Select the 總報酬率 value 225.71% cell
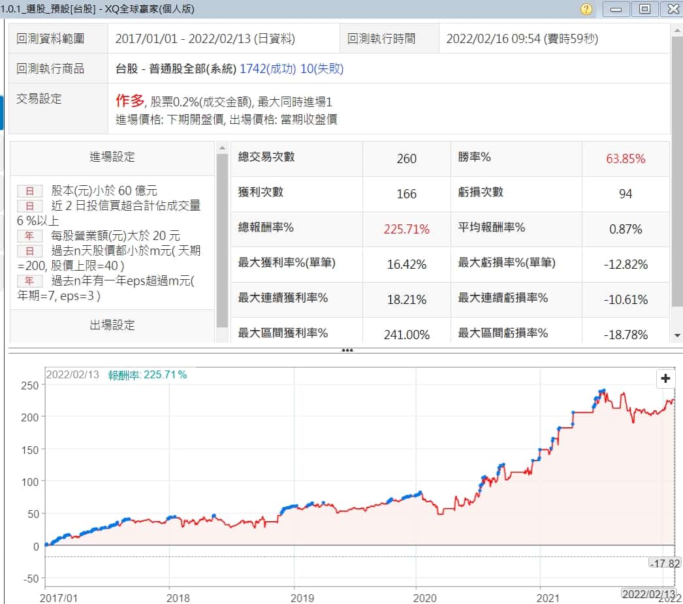 (406, 229)
